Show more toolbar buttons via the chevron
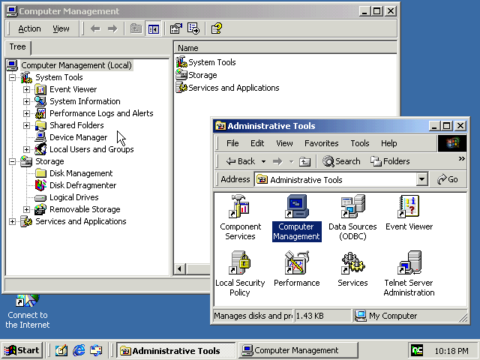The height and width of the screenshot is (360, 480). point(462,158)
